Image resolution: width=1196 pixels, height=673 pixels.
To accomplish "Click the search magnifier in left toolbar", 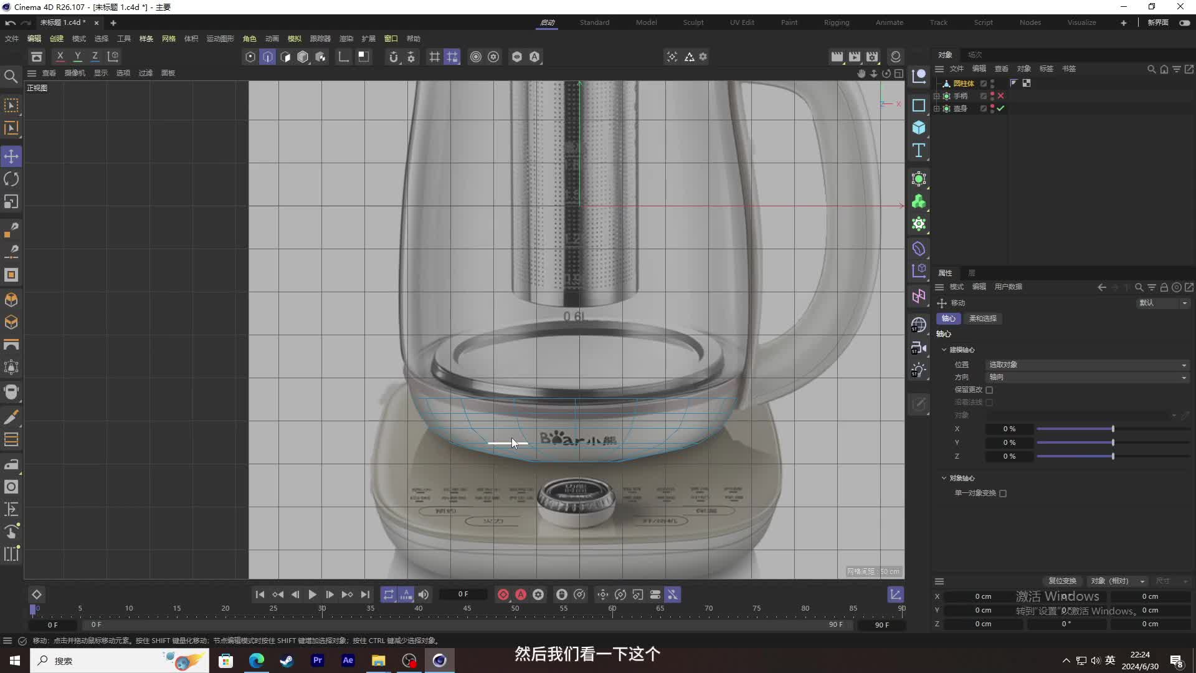I will 11,77.
